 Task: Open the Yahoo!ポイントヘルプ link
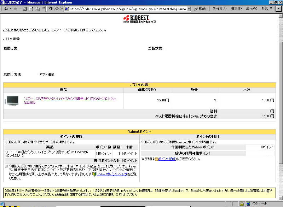(x=110, y=174)
